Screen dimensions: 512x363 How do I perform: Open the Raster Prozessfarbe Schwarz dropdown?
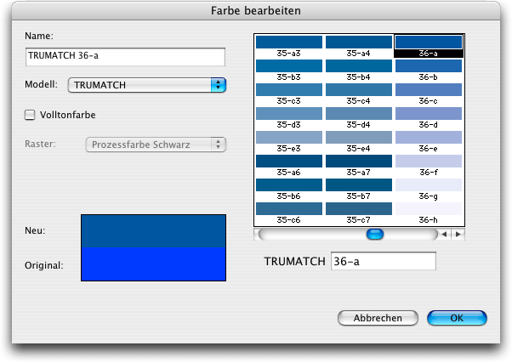[x=156, y=145]
